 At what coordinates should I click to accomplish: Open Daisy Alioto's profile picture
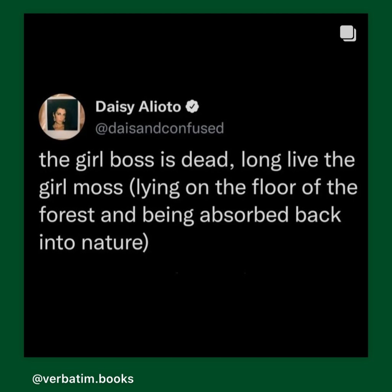click(x=62, y=117)
